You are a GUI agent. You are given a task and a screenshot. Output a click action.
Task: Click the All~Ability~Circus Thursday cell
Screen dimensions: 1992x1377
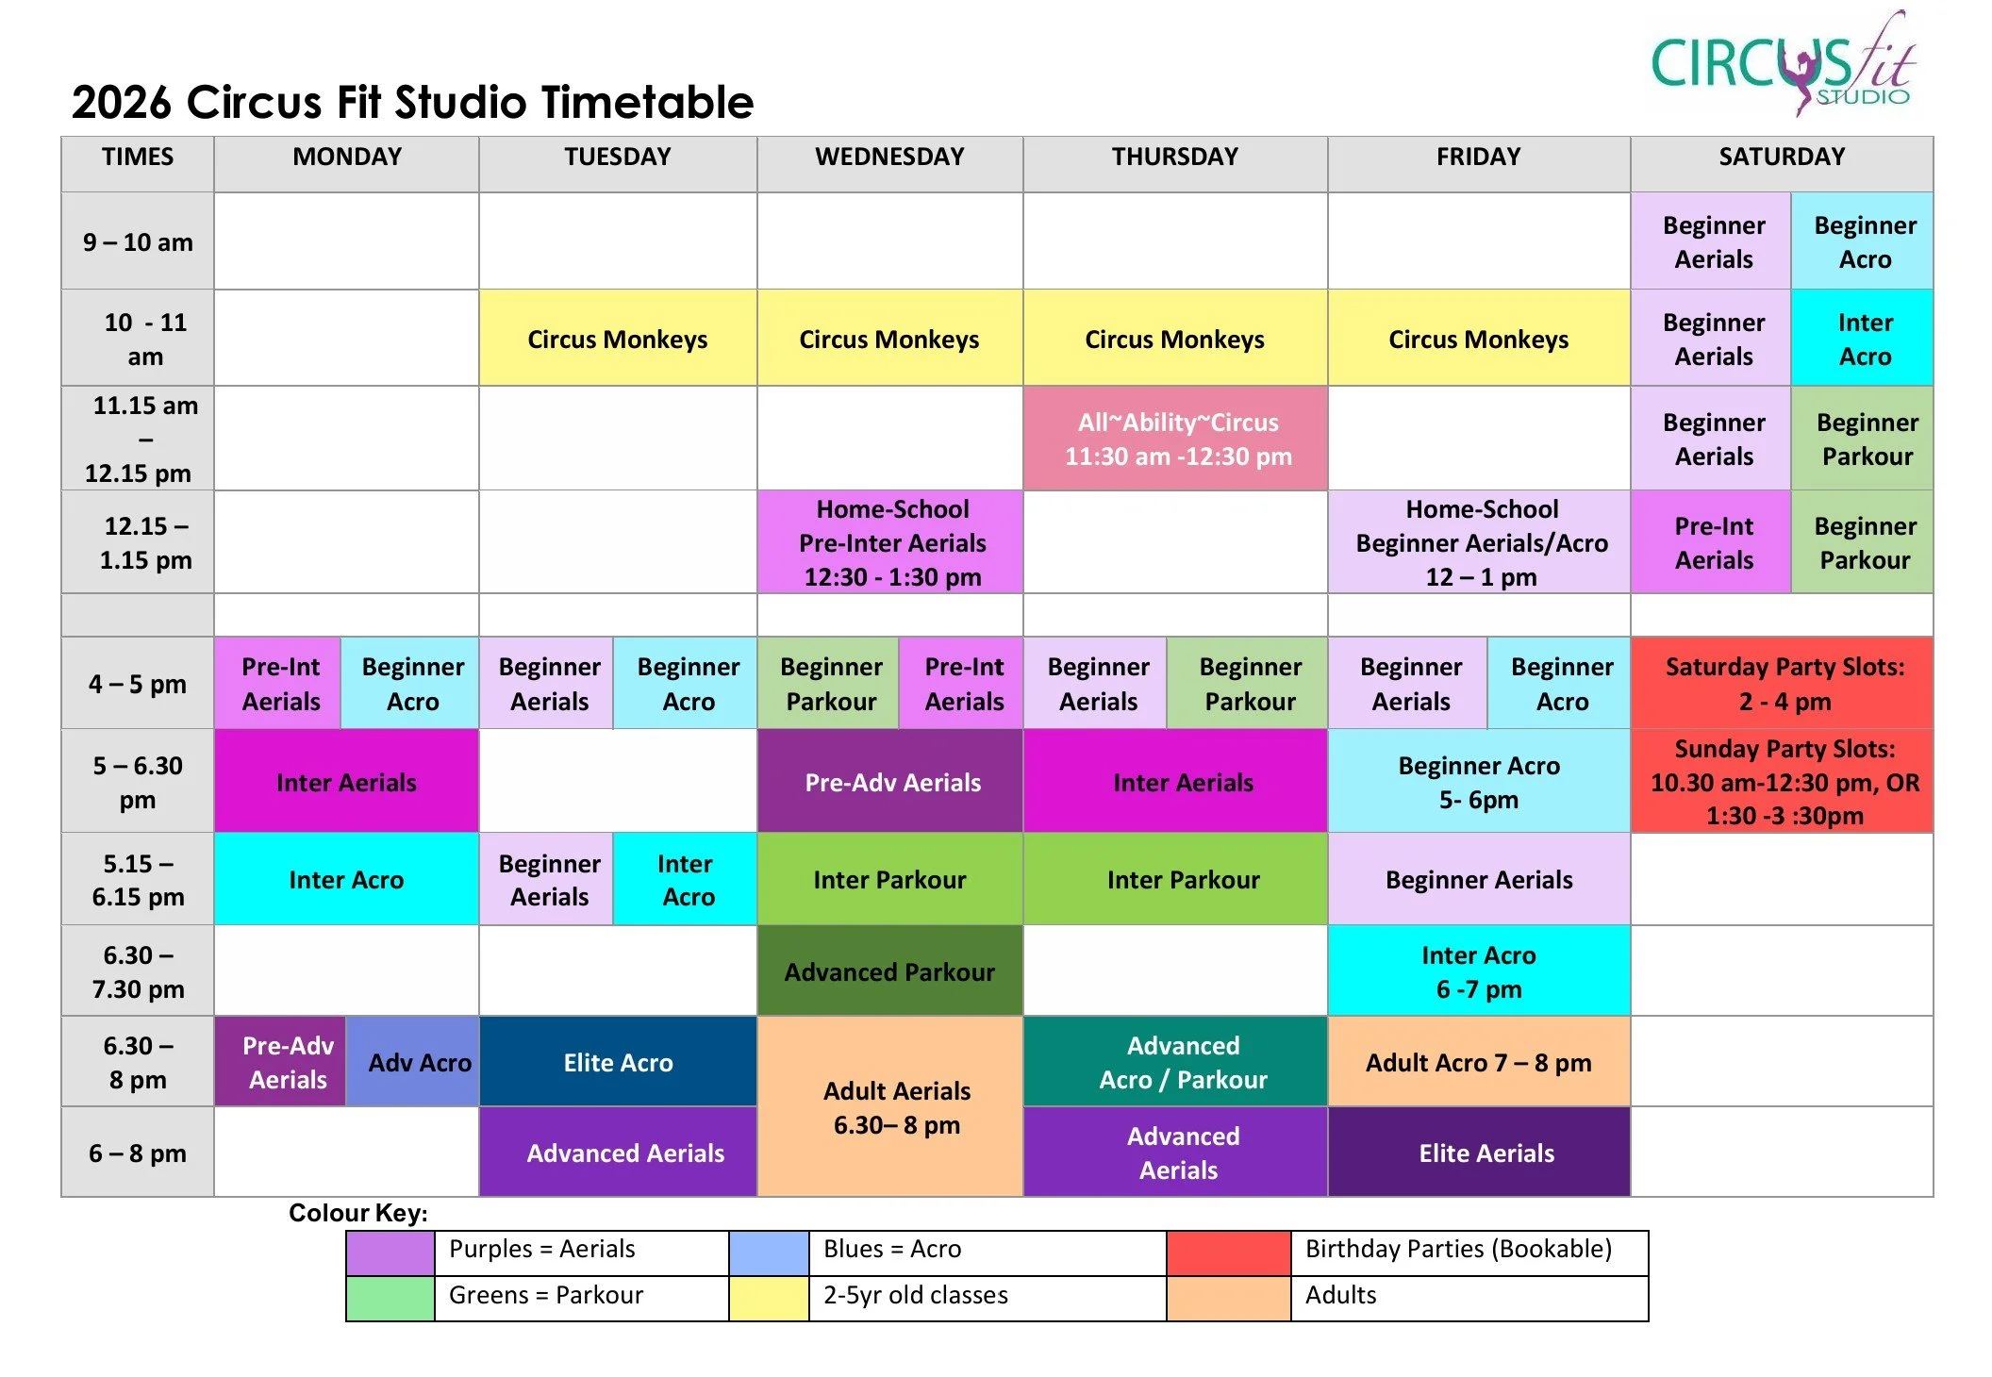(x=1176, y=439)
